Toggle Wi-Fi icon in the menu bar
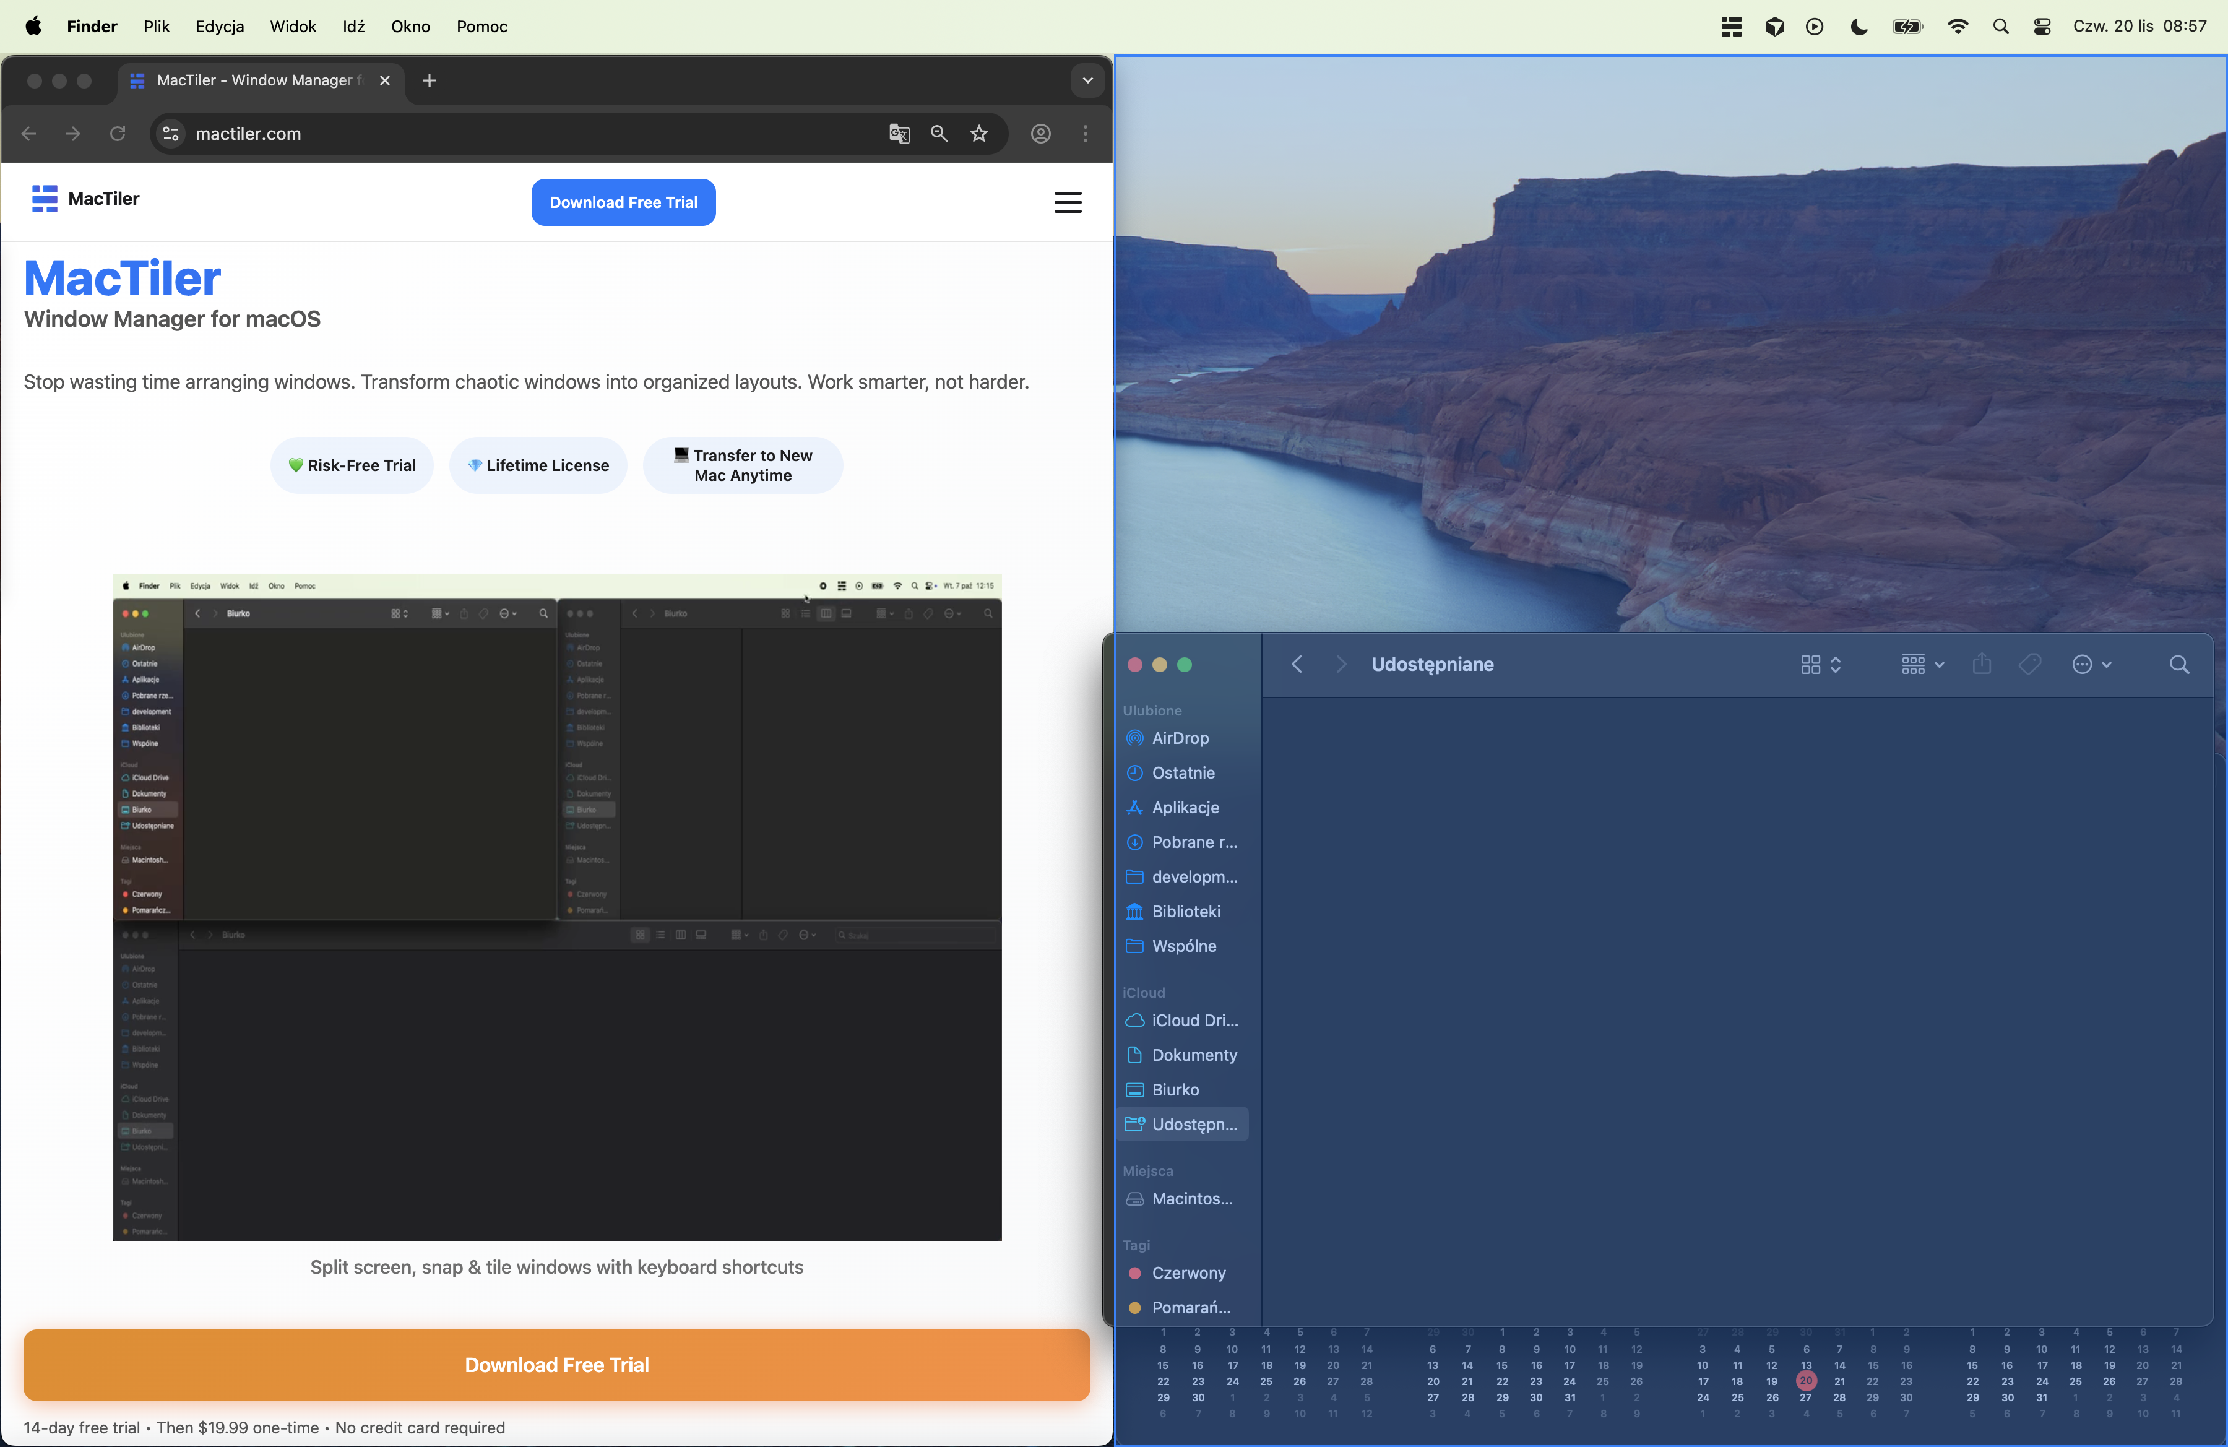2228x1447 pixels. coord(1956,26)
